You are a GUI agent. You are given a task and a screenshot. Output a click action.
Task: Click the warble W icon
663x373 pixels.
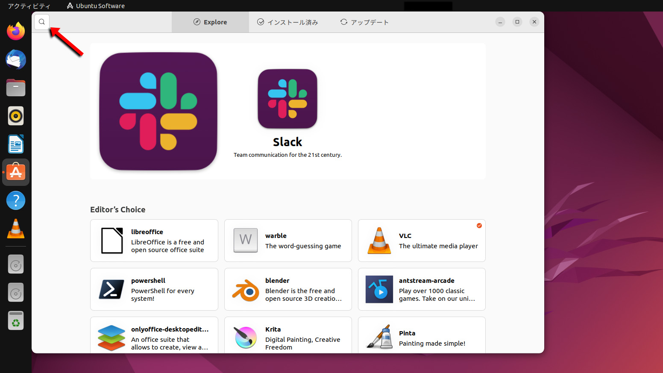pos(246,240)
